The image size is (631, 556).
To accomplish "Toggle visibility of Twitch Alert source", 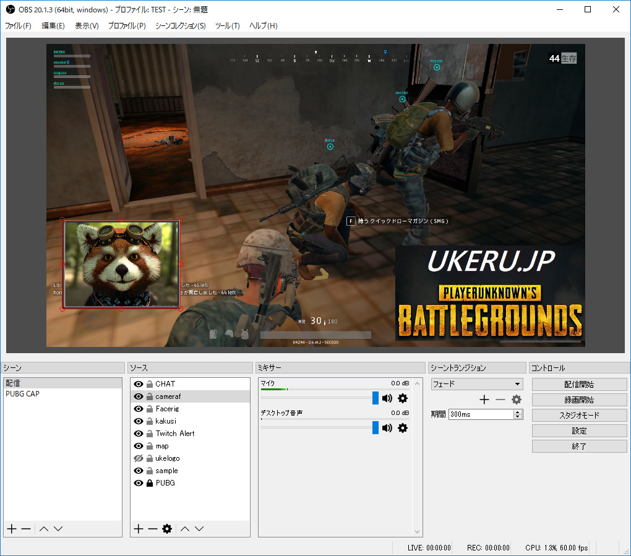I will pyautogui.click(x=139, y=434).
